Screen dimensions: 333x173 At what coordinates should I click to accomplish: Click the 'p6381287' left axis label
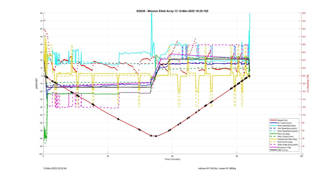pyautogui.click(x=36, y=83)
